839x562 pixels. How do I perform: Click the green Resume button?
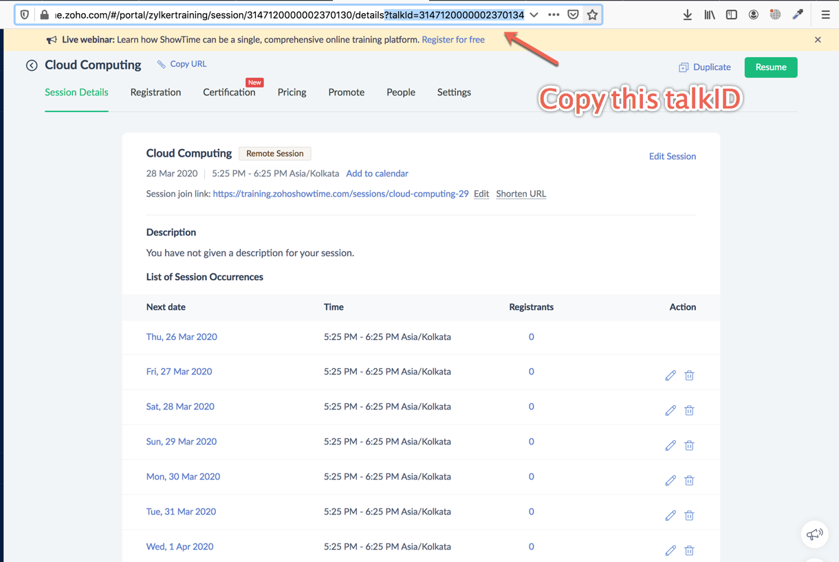coord(771,67)
